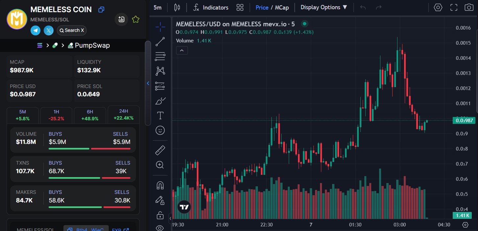Click the chart-add icon beside the star
Screen dimensions: 478x231
click(x=121, y=20)
